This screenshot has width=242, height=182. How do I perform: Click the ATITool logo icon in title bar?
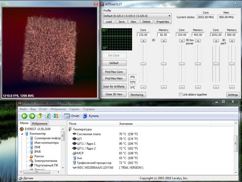[x=102, y=4]
